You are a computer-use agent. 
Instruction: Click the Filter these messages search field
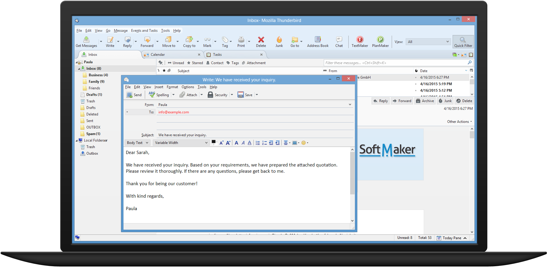tap(398, 63)
